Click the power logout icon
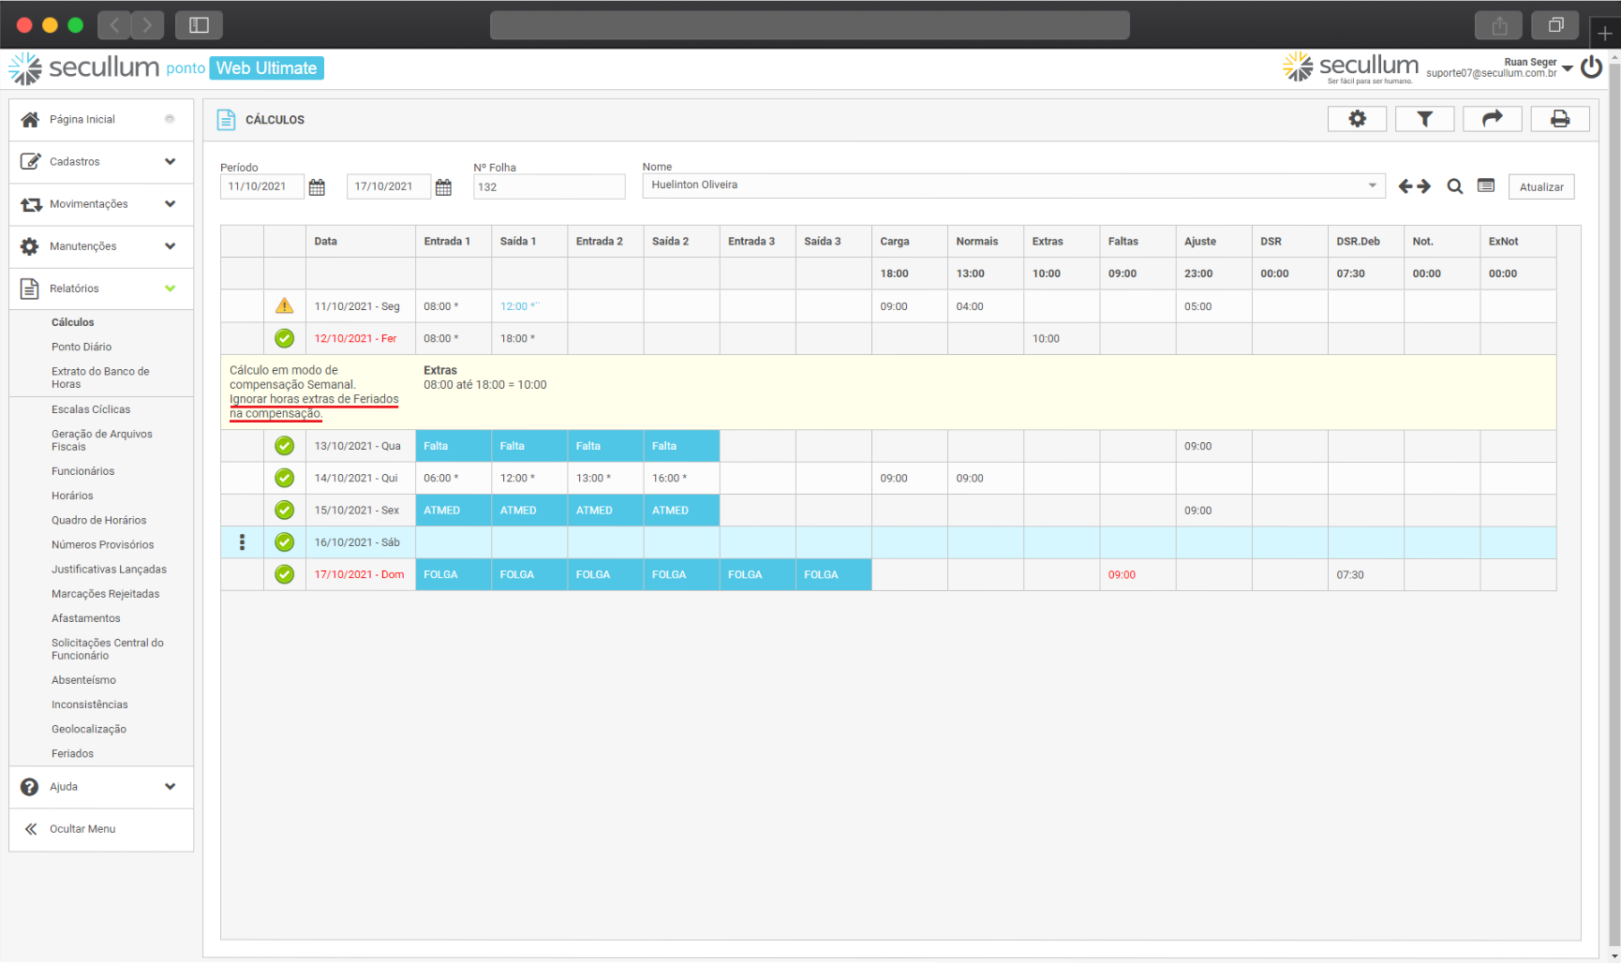 point(1591,67)
